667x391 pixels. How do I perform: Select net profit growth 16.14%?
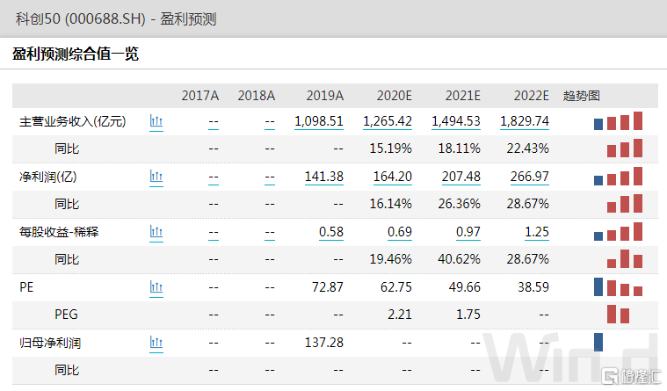coord(390,204)
